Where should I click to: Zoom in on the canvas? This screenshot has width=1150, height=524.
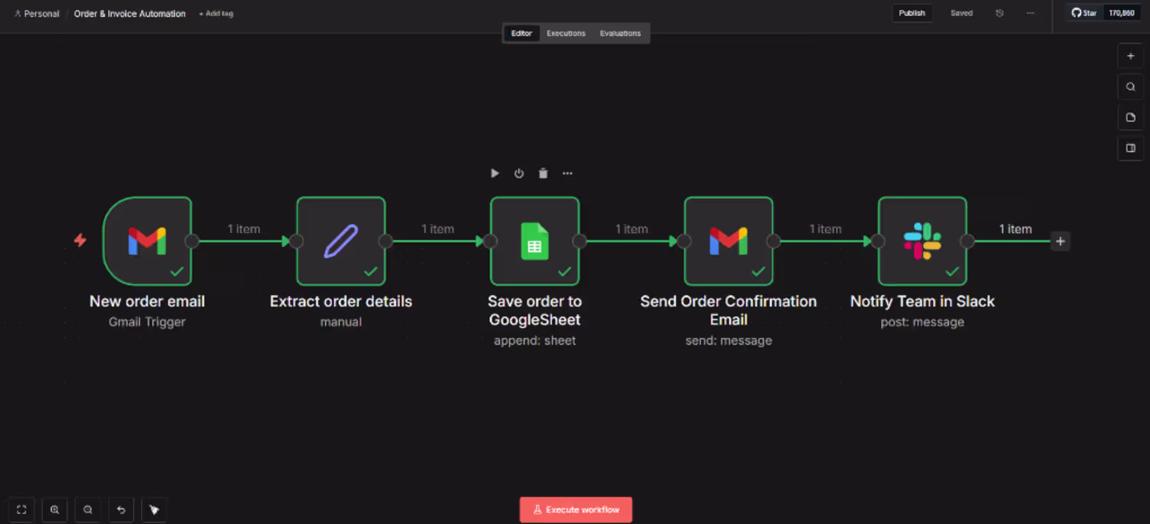54,509
